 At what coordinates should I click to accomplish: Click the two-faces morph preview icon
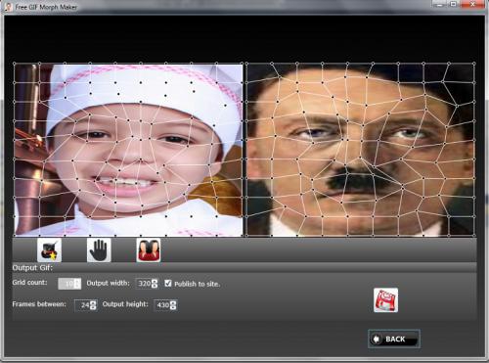pyautogui.click(x=149, y=250)
